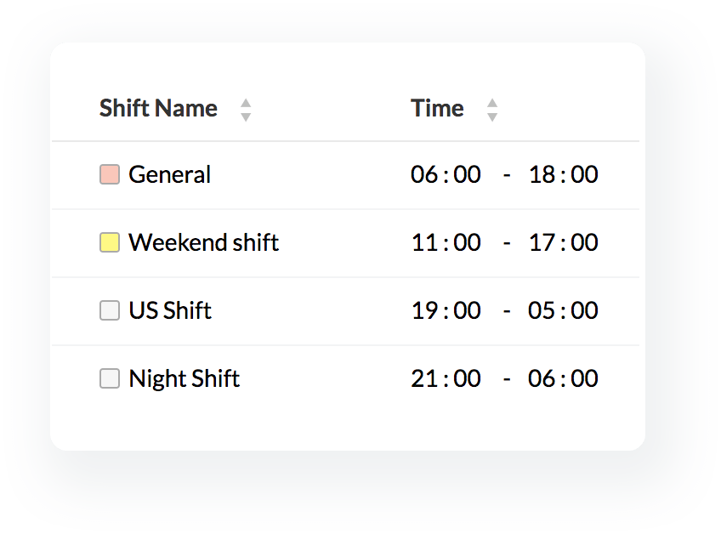Click the Time column sort arrows
This screenshot has width=721, height=534.
[x=491, y=110]
